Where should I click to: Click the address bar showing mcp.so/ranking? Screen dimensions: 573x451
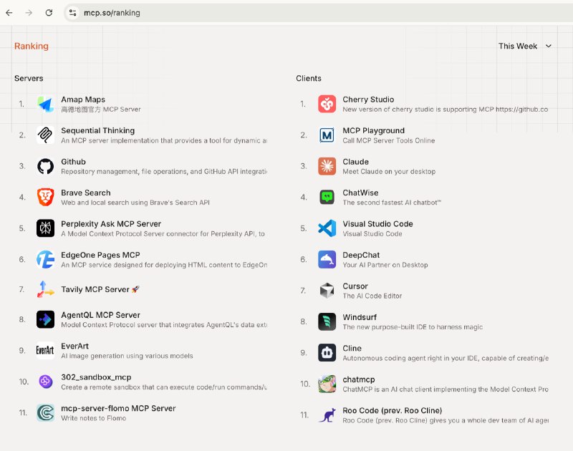318,13
